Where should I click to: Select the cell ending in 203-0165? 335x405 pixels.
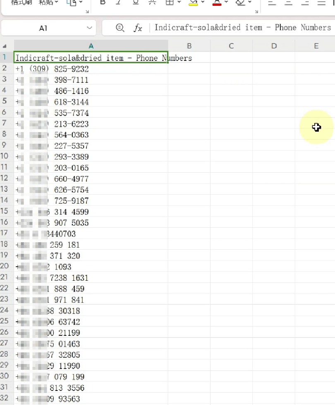91,168
